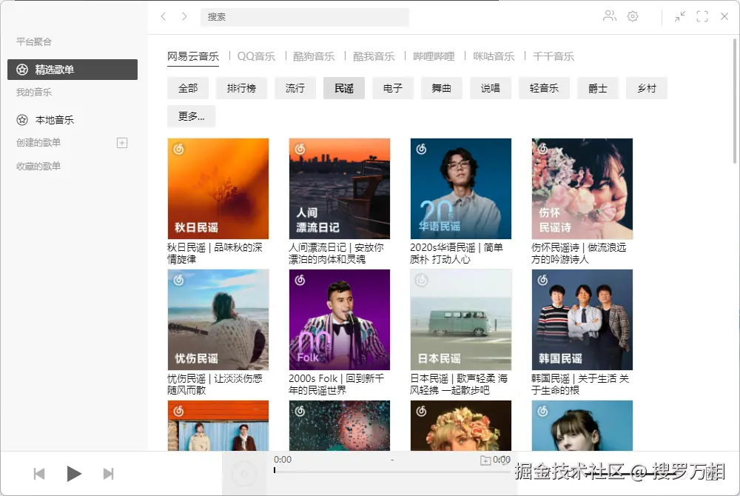Go back with the left arrow
740x496 pixels.
(x=164, y=16)
